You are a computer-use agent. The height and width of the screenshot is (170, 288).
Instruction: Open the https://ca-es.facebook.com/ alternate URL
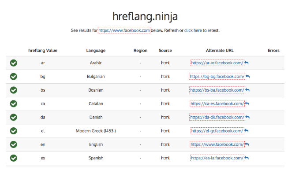tap(217, 103)
